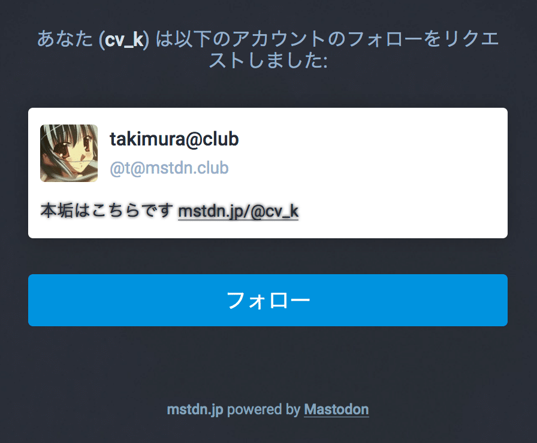Click the words powered by in footer

(264, 409)
